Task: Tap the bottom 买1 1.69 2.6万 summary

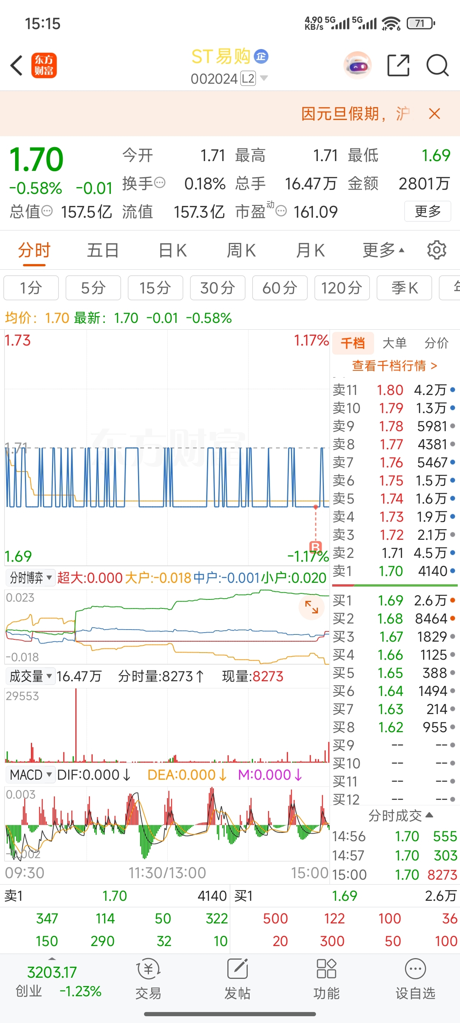Action: 345,896
